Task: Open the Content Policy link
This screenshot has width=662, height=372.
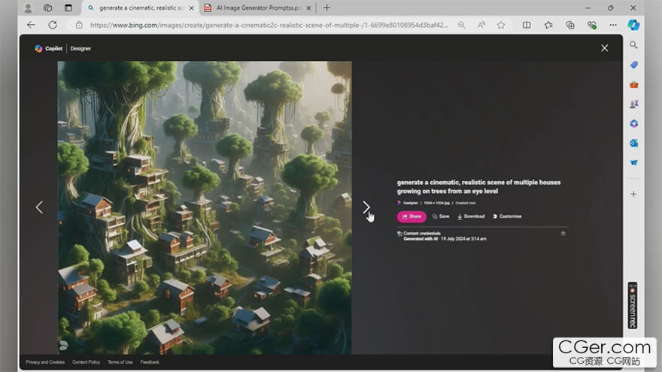Action: tap(86, 362)
